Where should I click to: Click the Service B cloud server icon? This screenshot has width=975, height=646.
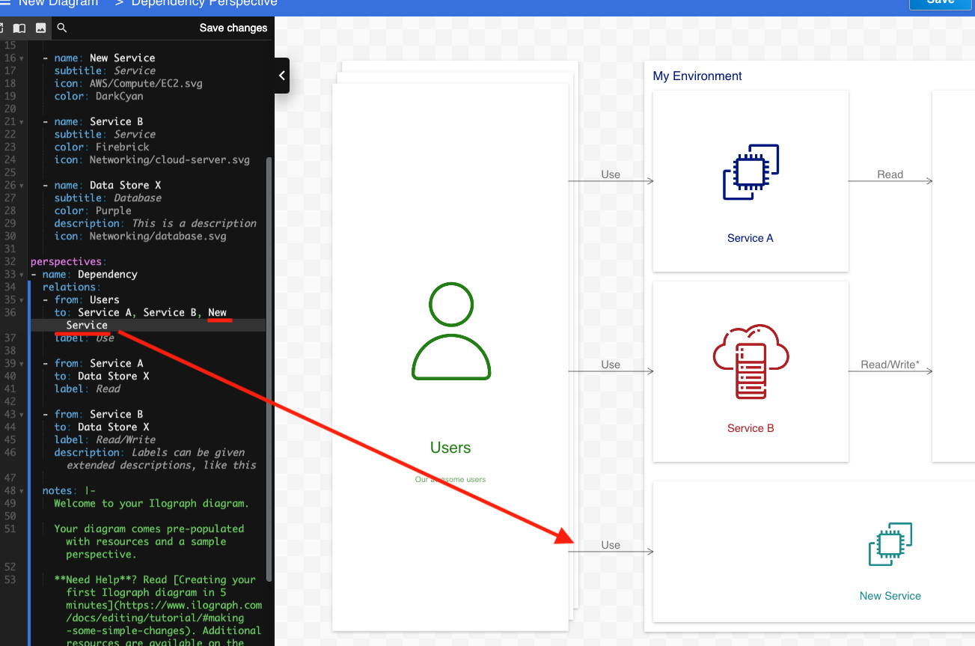coord(751,362)
